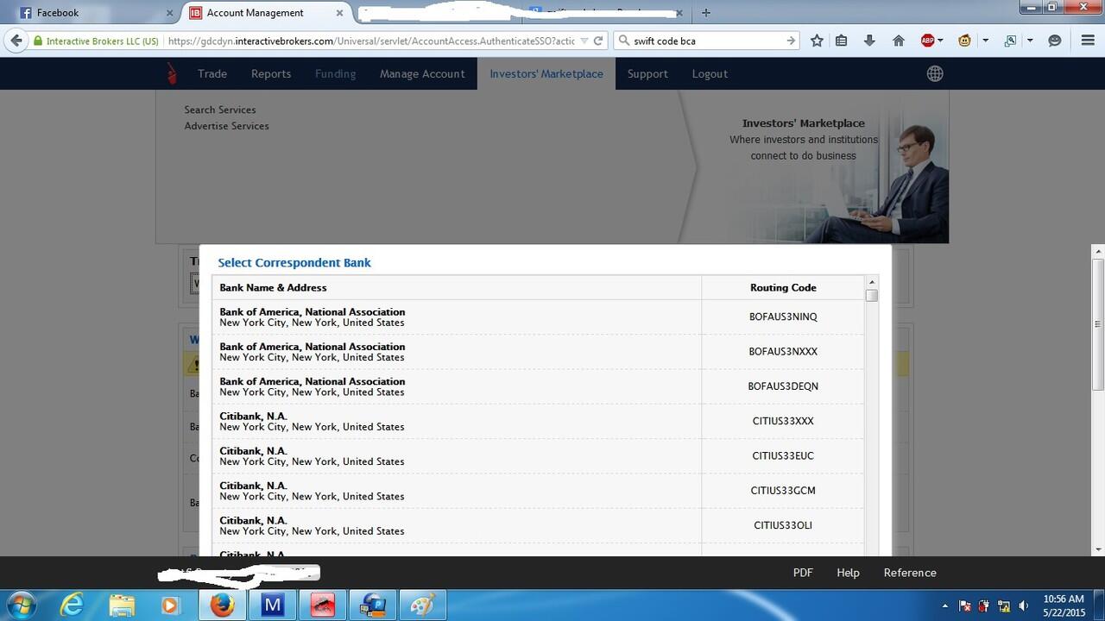The image size is (1105, 621).
Task: Click the page magnifier add-on icon
Action: coord(1010,41)
